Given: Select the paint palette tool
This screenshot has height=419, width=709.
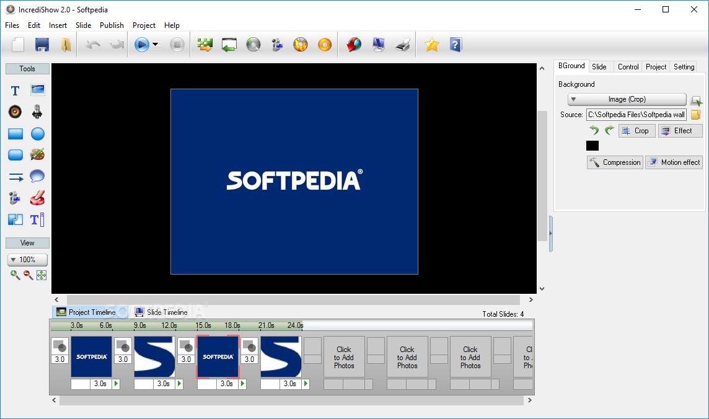Looking at the screenshot, I should [37, 154].
